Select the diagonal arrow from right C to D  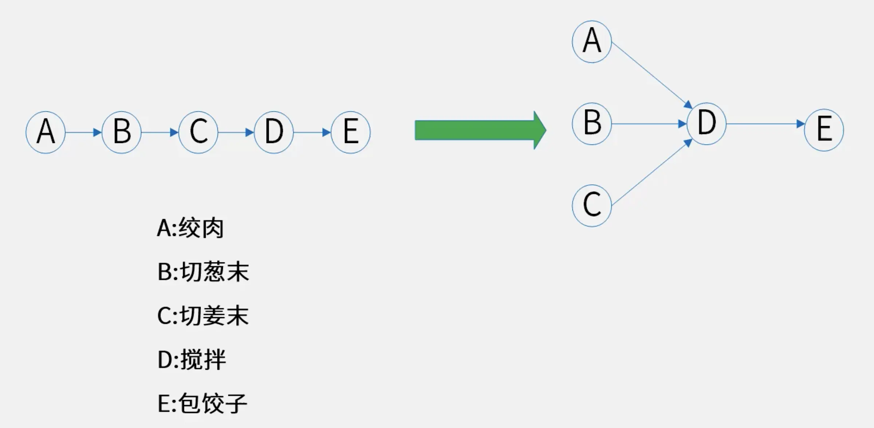pyautogui.click(x=651, y=173)
